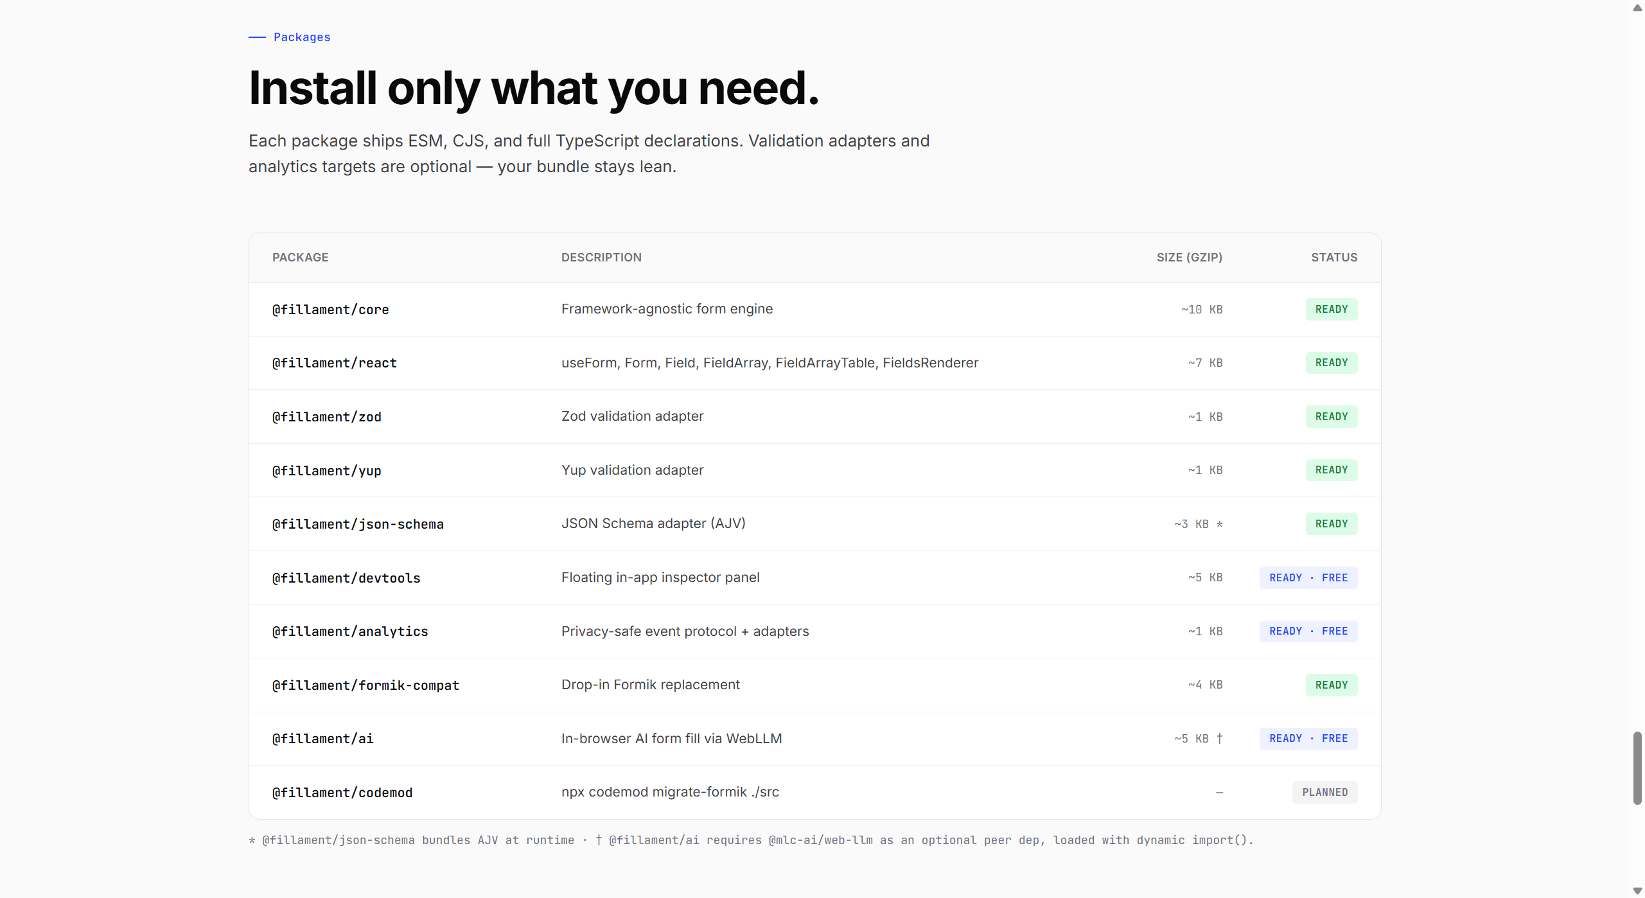Select the @fillament/ai package name
Viewport: 1645px width, 898px height.
(x=323, y=739)
